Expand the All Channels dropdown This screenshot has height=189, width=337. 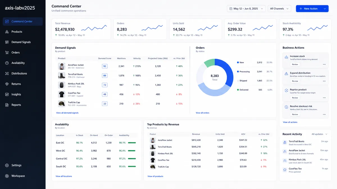point(279,9)
